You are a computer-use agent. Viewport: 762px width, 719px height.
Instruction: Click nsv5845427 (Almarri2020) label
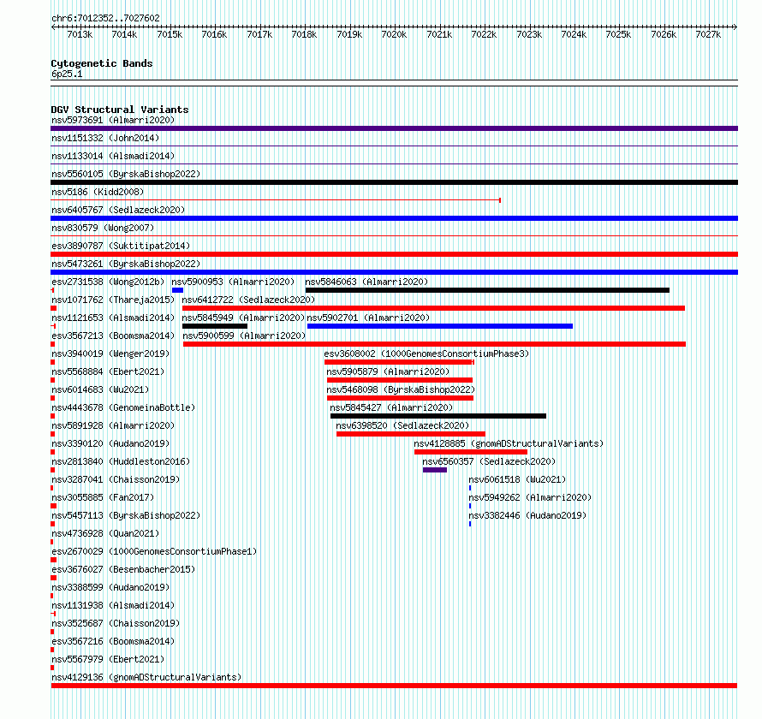(x=391, y=407)
